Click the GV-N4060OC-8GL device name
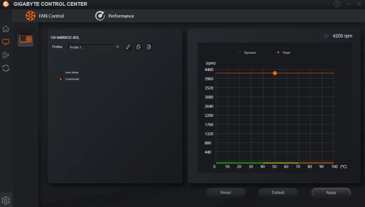 65,37
